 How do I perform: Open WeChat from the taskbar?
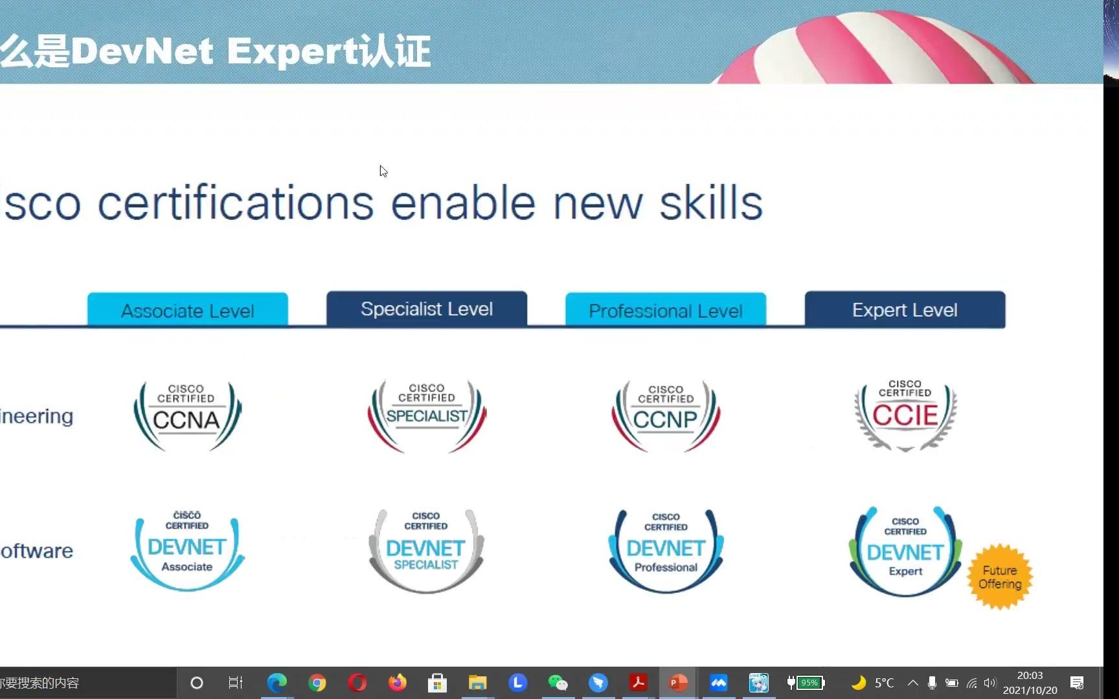click(558, 683)
